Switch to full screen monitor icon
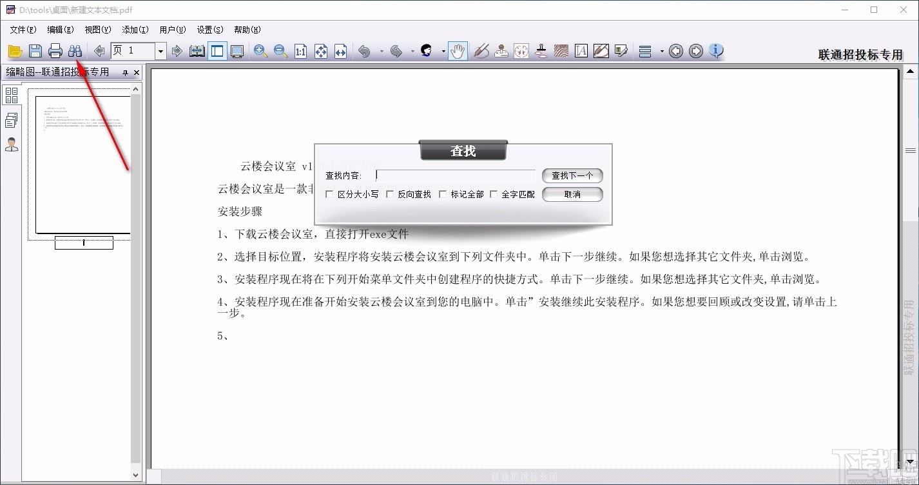This screenshot has width=919, height=485. tap(237, 51)
